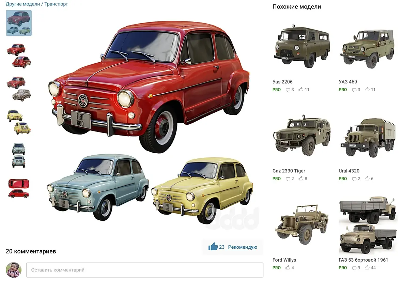Select the thumbnail with yellow cars

(19, 122)
